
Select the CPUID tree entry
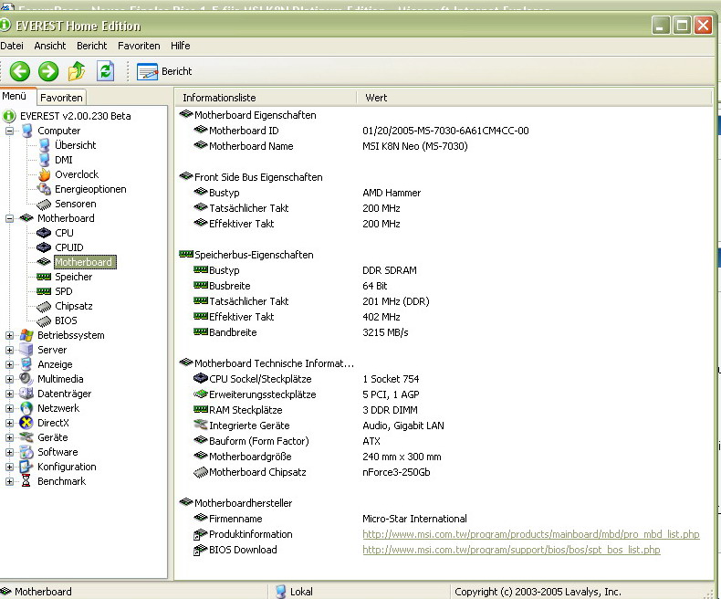pos(69,248)
